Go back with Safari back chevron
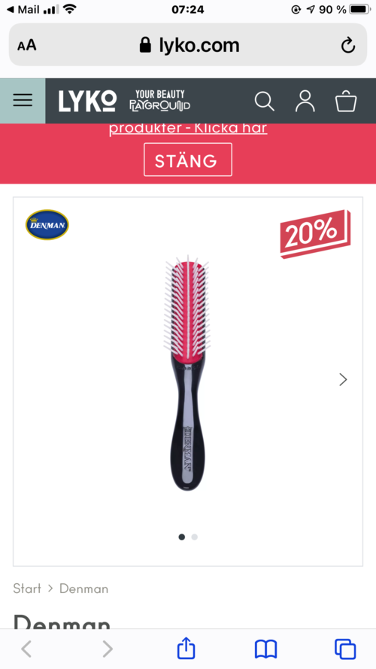Viewport: 376px width, 669px height. pos(26,649)
